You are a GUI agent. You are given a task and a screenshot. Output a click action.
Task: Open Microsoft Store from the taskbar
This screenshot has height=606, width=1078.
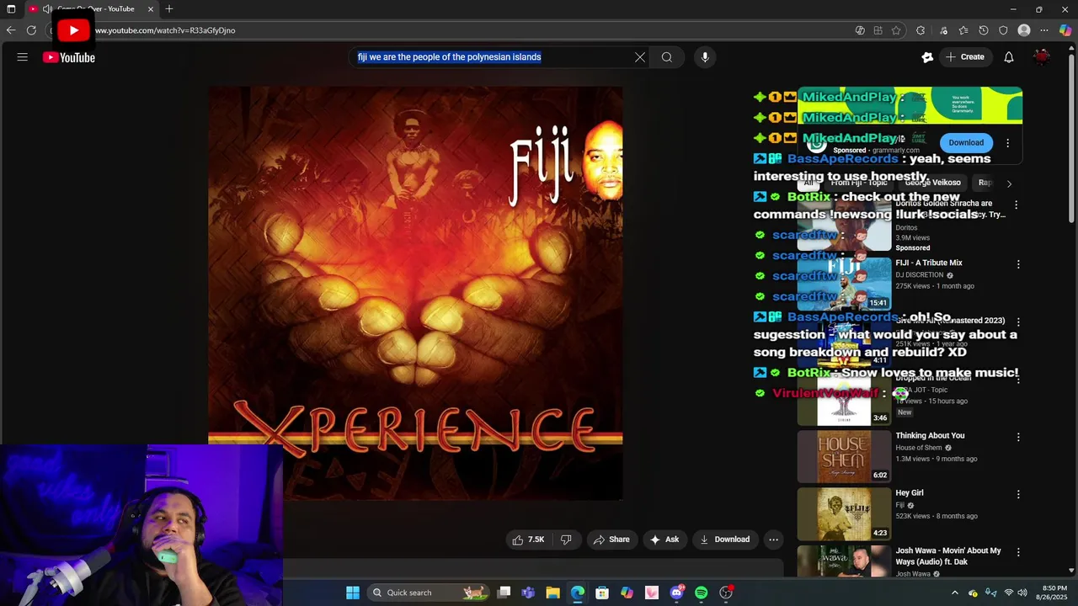click(x=602, y=593)
